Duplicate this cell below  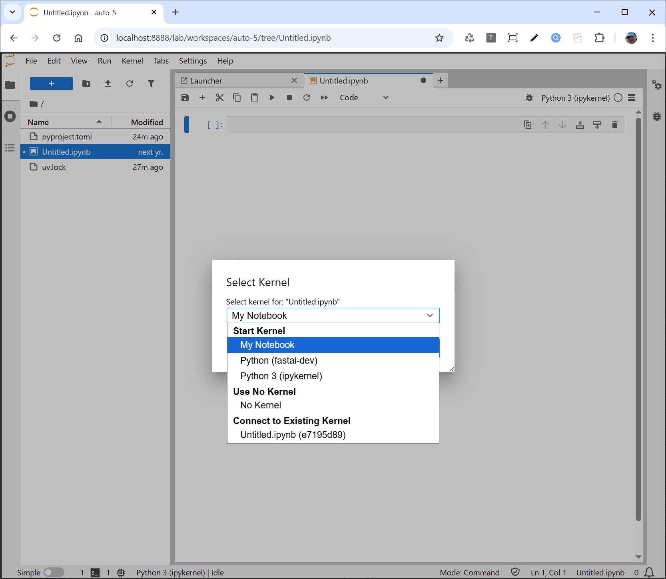pos(528,125)
